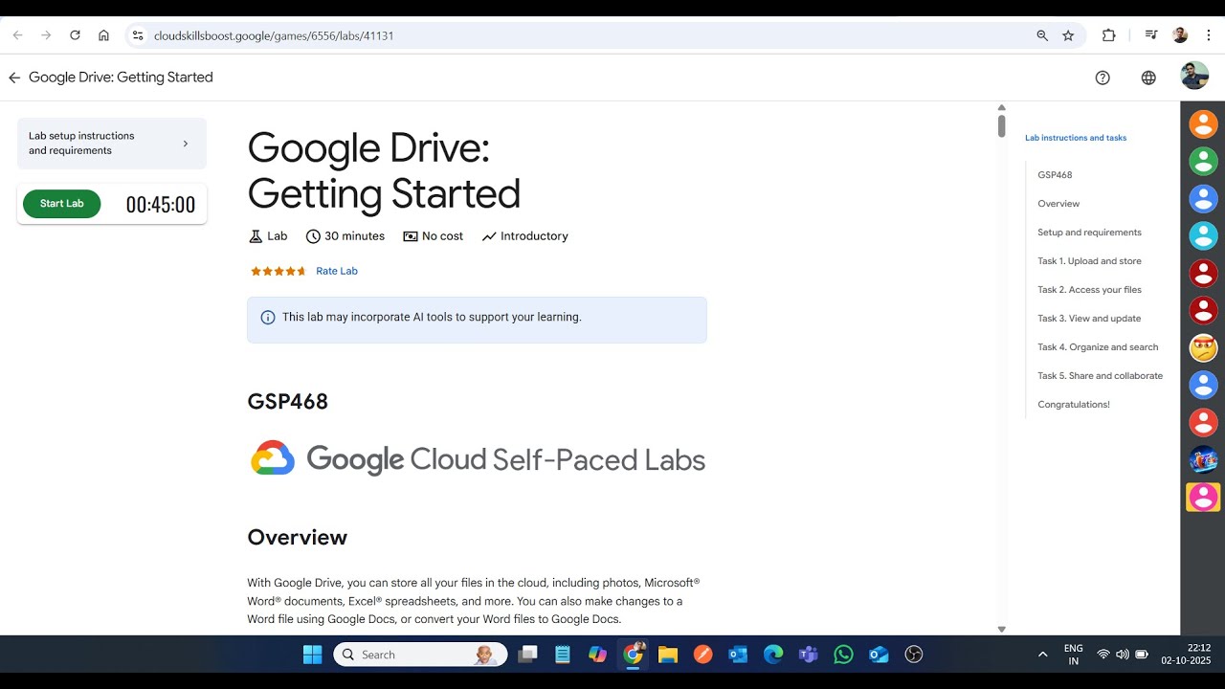
Task: Jump to GSP468 in the outline
Action: click(x=1055, y=175)
